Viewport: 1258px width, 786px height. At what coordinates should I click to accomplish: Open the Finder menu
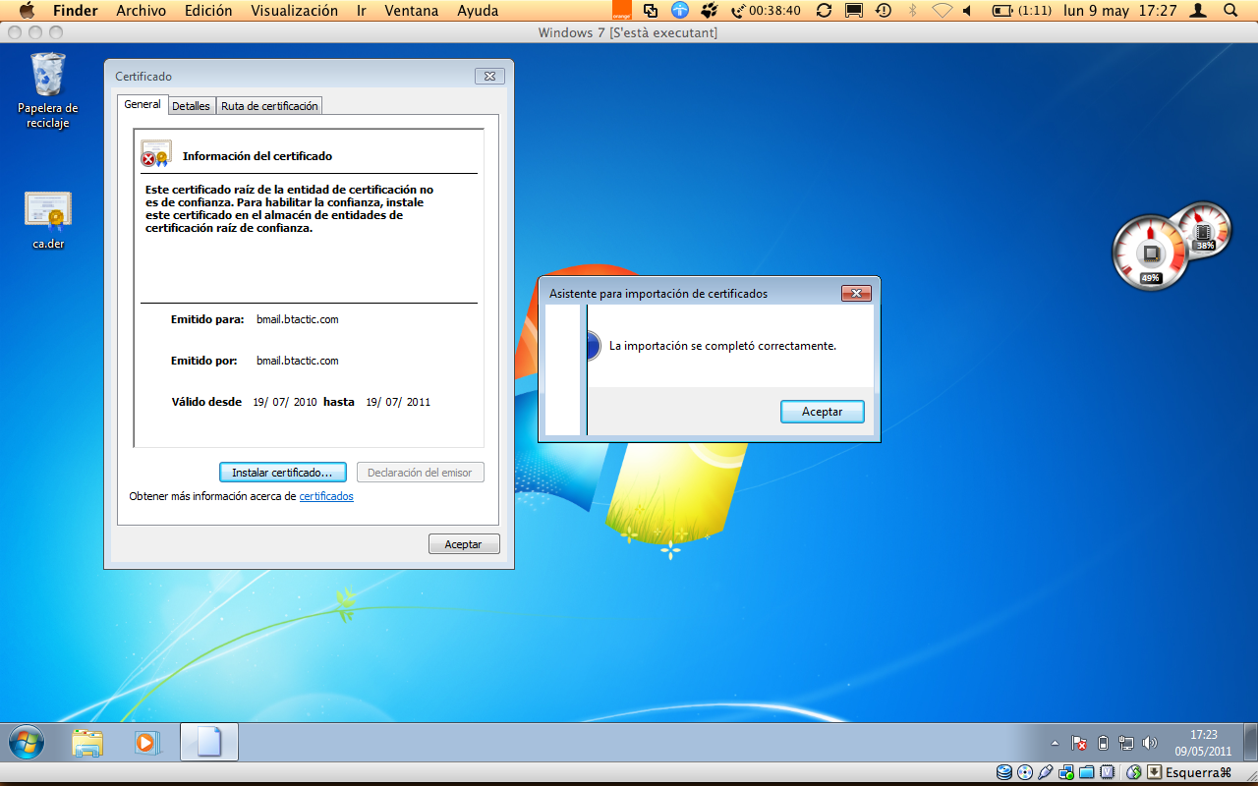(x=75, y=11)
